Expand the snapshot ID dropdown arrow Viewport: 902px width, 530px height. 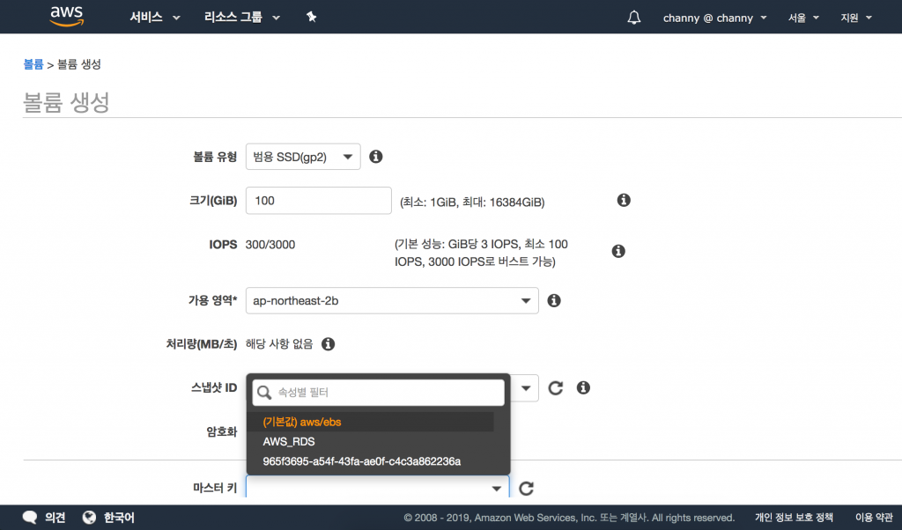(525, 388)
